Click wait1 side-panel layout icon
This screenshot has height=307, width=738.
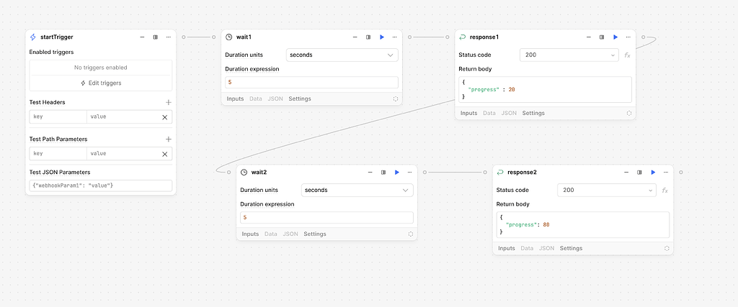[368, 37]
